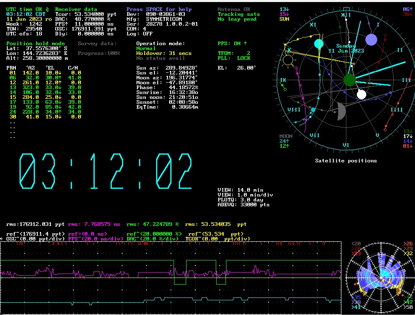Viewport: 415px width, 315px height.
Task: Click the 'Moon el: -47.89180°' line
Action: coord(167,82)
